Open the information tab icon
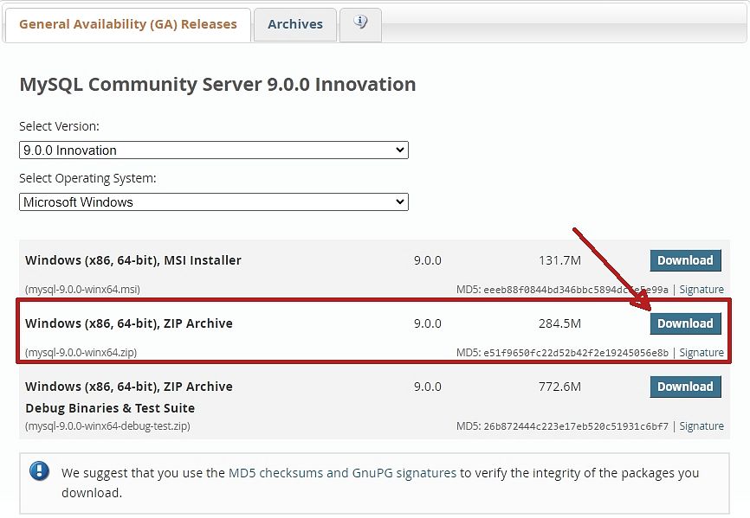The width and height of the screenshot is (750, 518). click(360, 22)
